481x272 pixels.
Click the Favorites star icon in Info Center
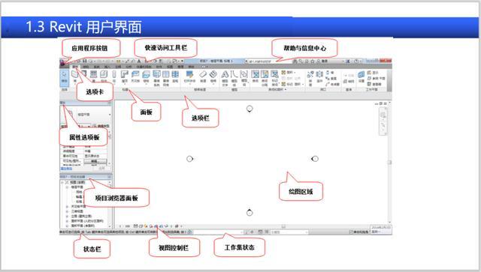(x=313, y=61)
